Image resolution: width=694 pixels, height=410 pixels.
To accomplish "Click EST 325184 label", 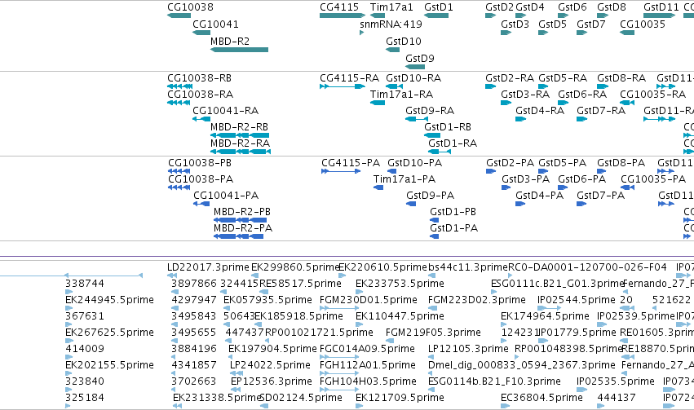I will [x=85, y=398].
